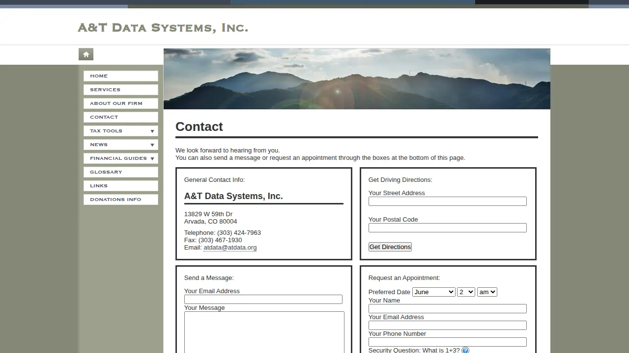
Task: Select the Contact menu item
Action: point(121,117)
